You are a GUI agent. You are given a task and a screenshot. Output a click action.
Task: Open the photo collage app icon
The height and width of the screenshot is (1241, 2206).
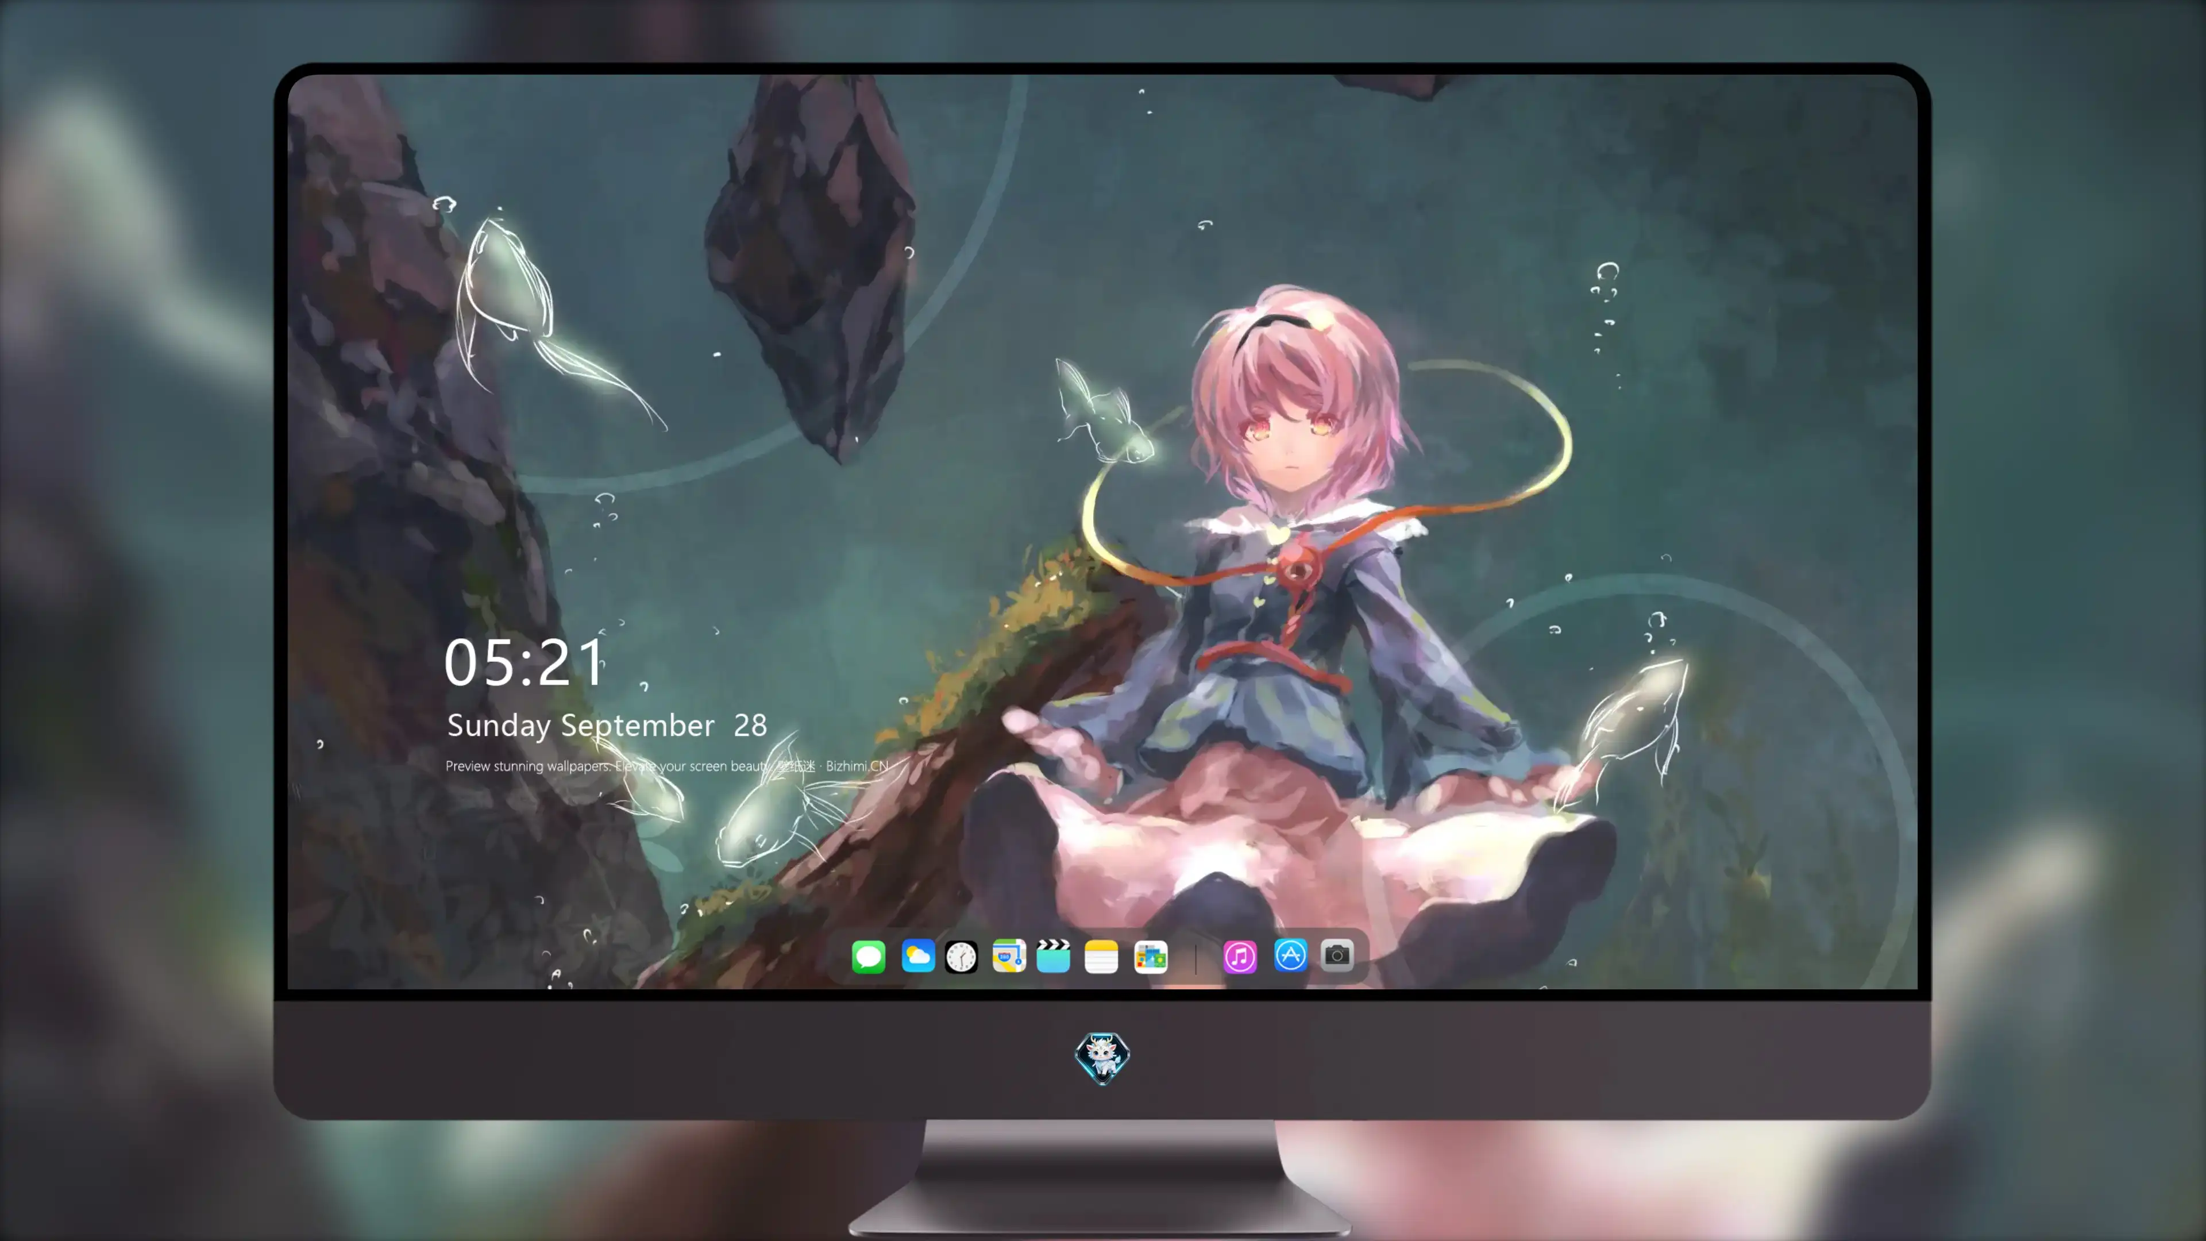[1151, 957]
